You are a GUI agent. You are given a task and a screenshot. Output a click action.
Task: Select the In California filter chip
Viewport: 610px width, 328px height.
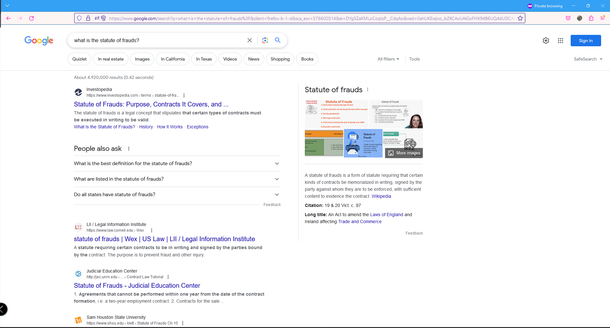pyautogui.click(x=173, y=59)
